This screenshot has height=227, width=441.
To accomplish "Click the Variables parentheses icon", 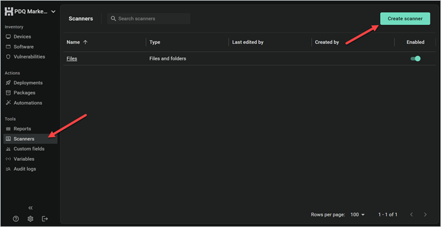I will [x=8, y=159].
